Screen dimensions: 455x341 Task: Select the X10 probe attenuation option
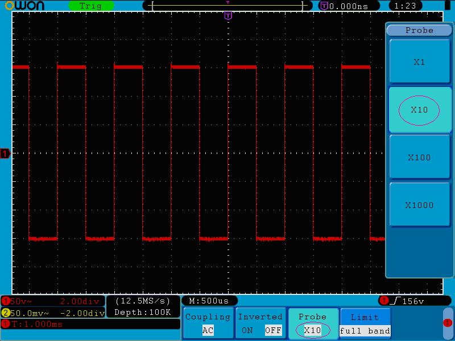pos(419,110)
